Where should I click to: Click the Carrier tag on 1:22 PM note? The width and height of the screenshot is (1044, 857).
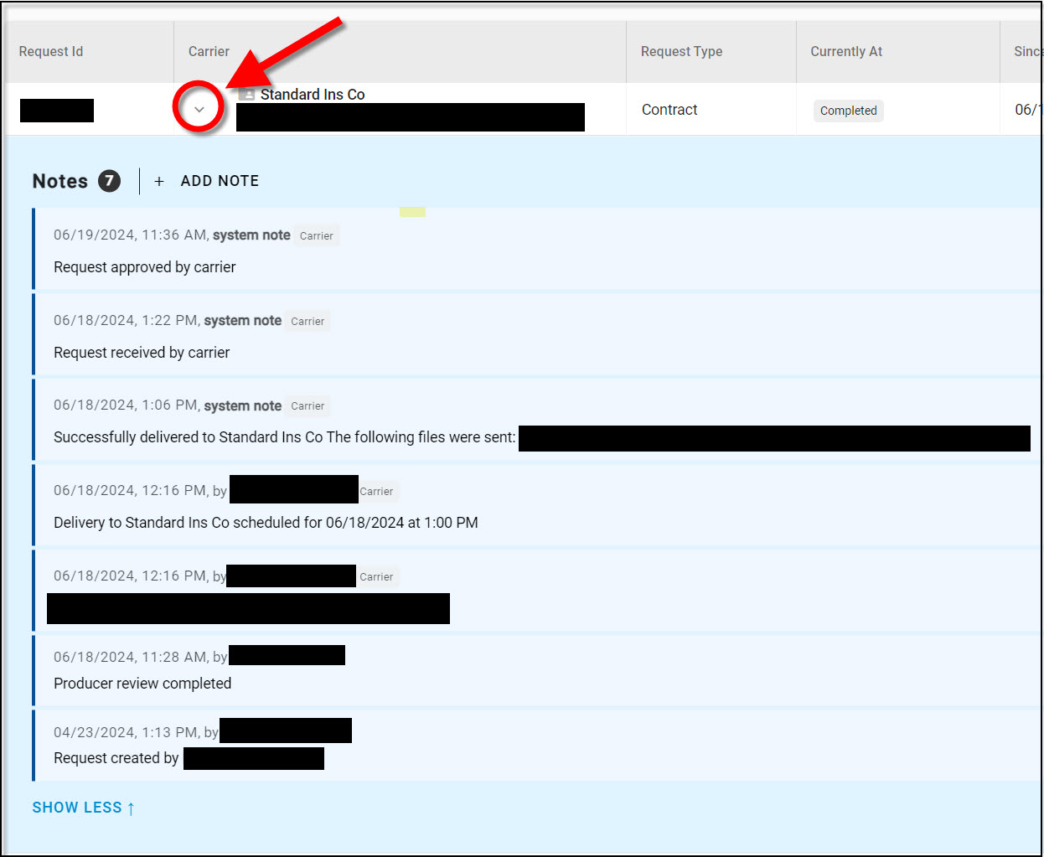point(308,321)
